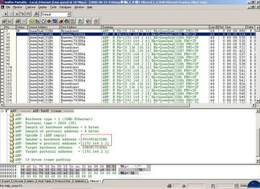Stop capture with the square stop button
The height and width of the screenshot is (189, 260).
pos(17,14)
